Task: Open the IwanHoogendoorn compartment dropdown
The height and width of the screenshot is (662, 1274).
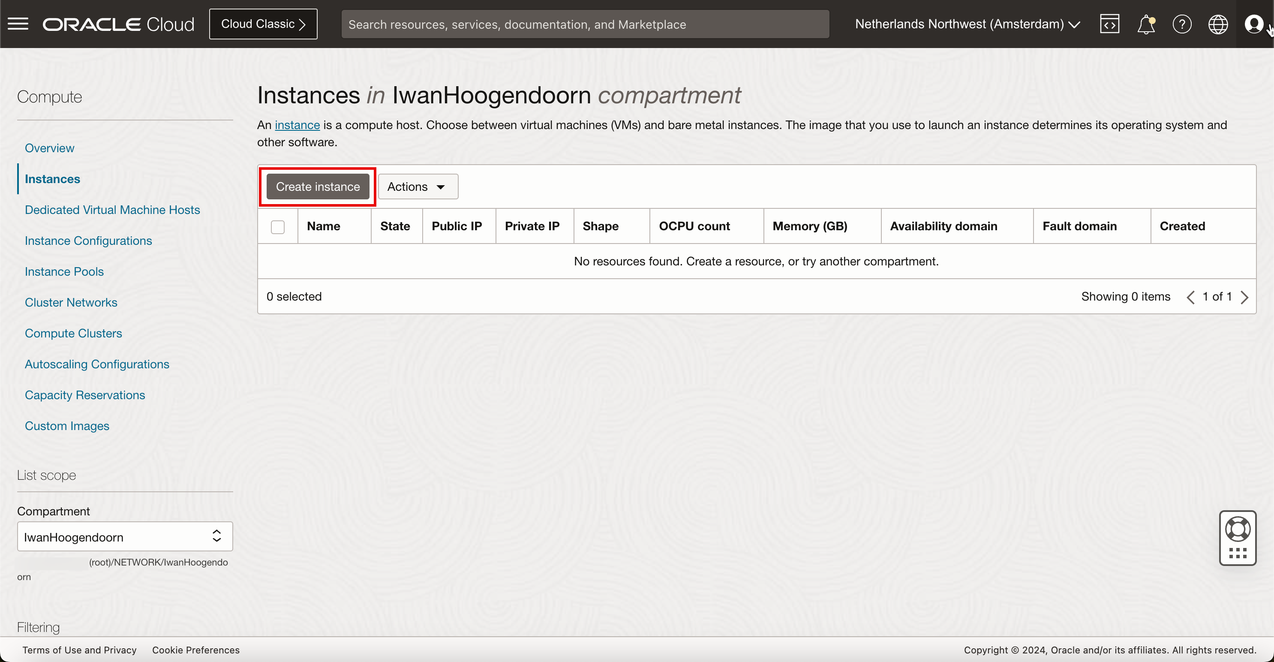Action: click(125, 536)
